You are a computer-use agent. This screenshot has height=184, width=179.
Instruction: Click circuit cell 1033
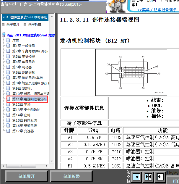(115, 138)
